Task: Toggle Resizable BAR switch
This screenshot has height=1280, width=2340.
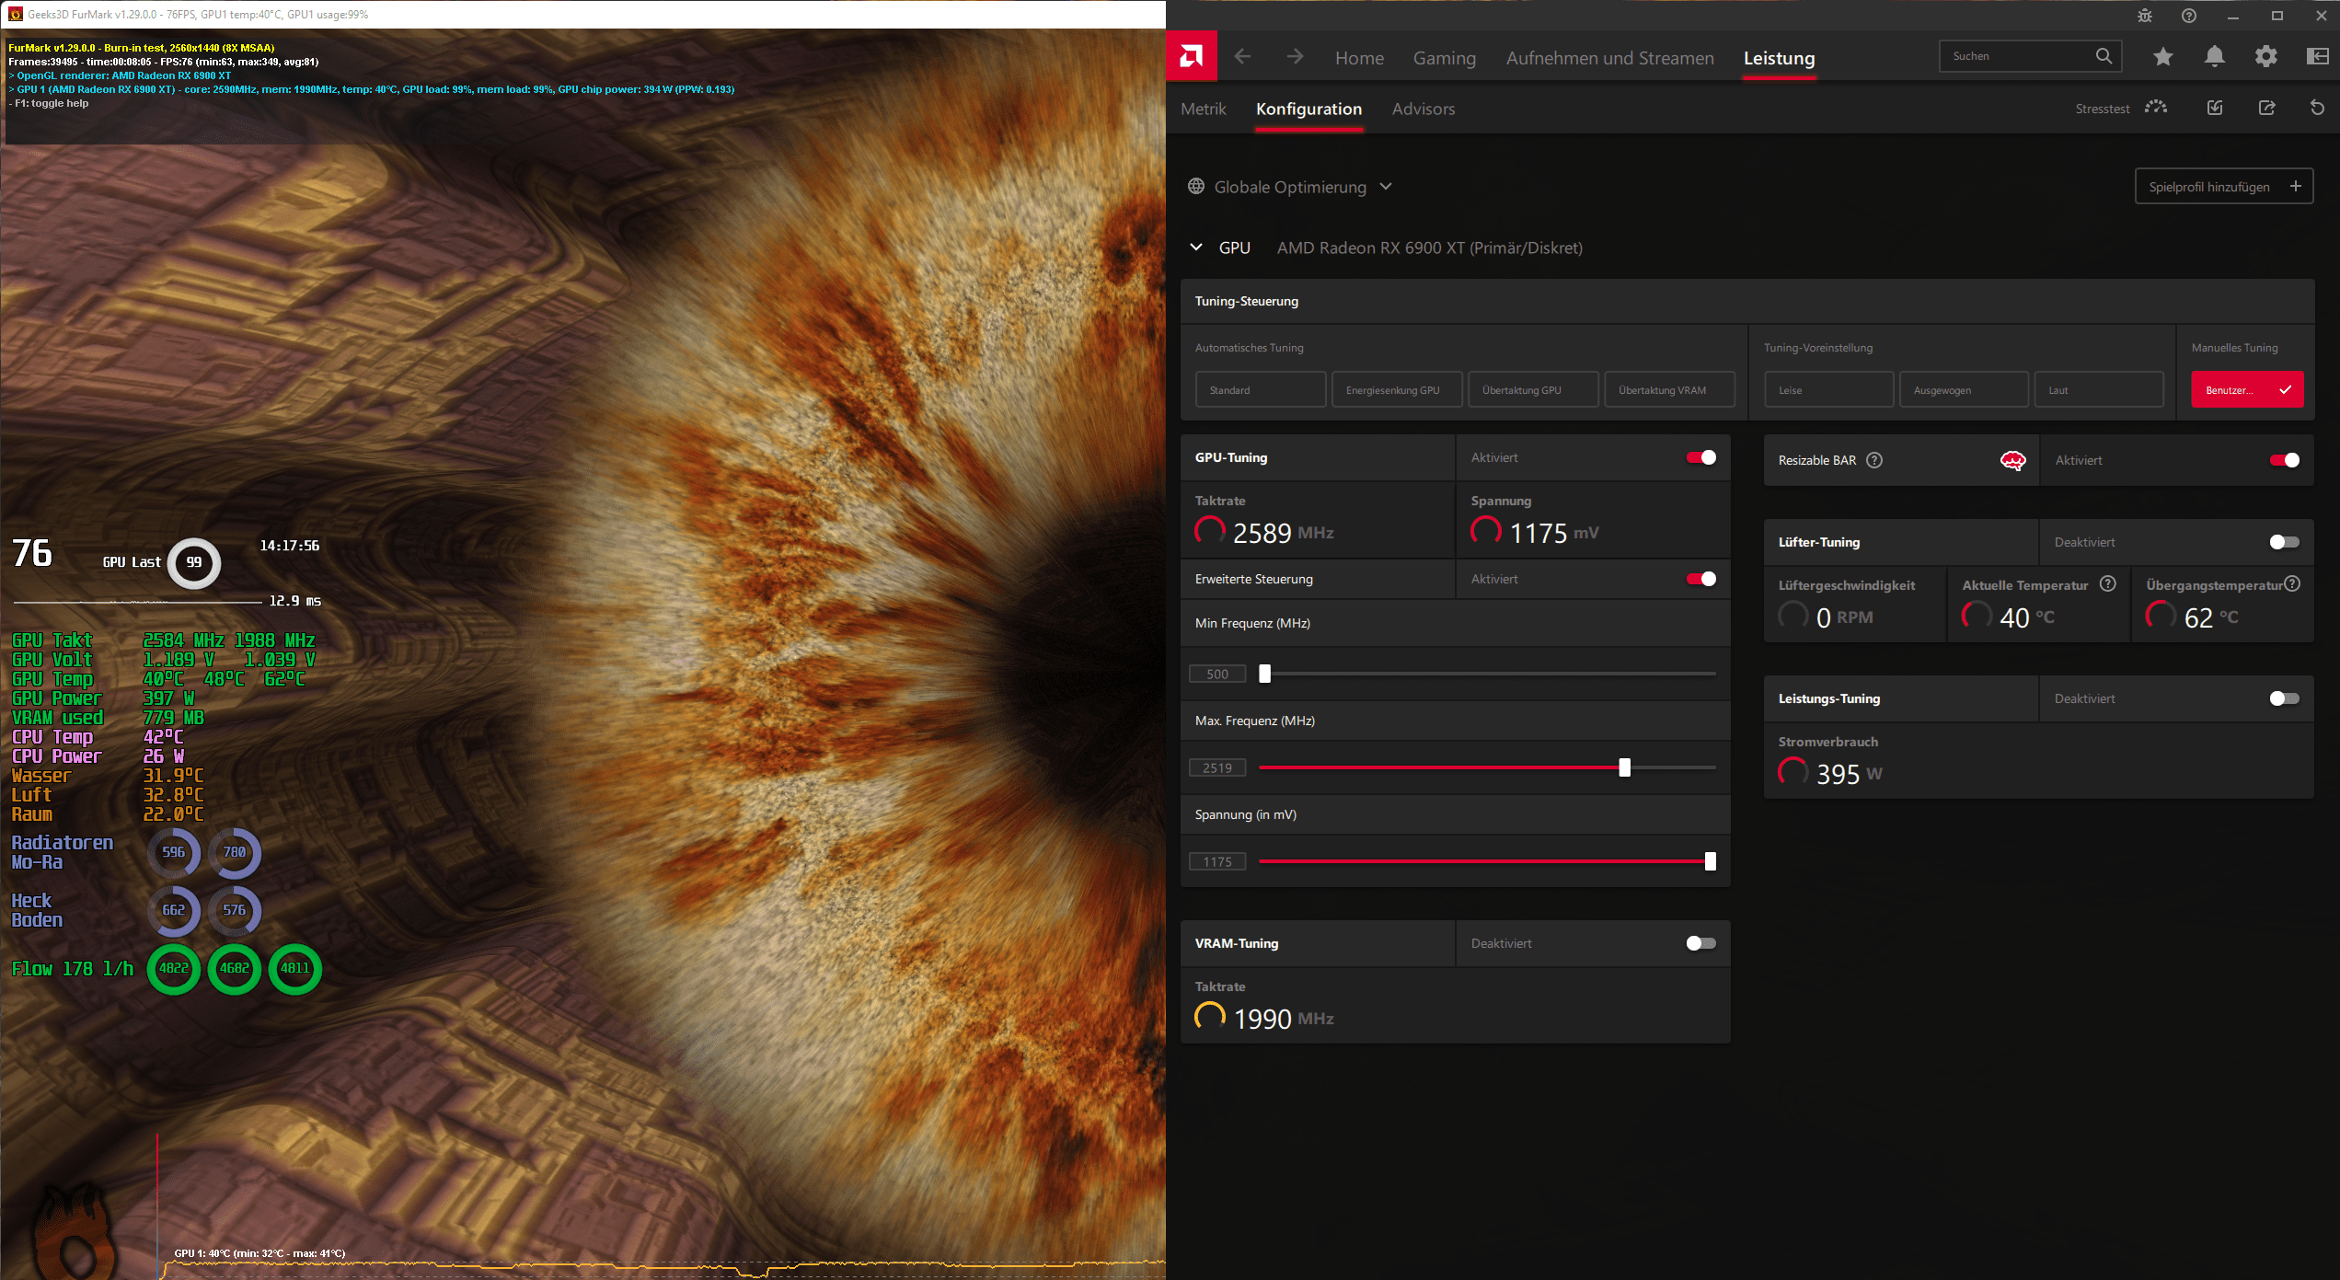Action: [2285, 460]
